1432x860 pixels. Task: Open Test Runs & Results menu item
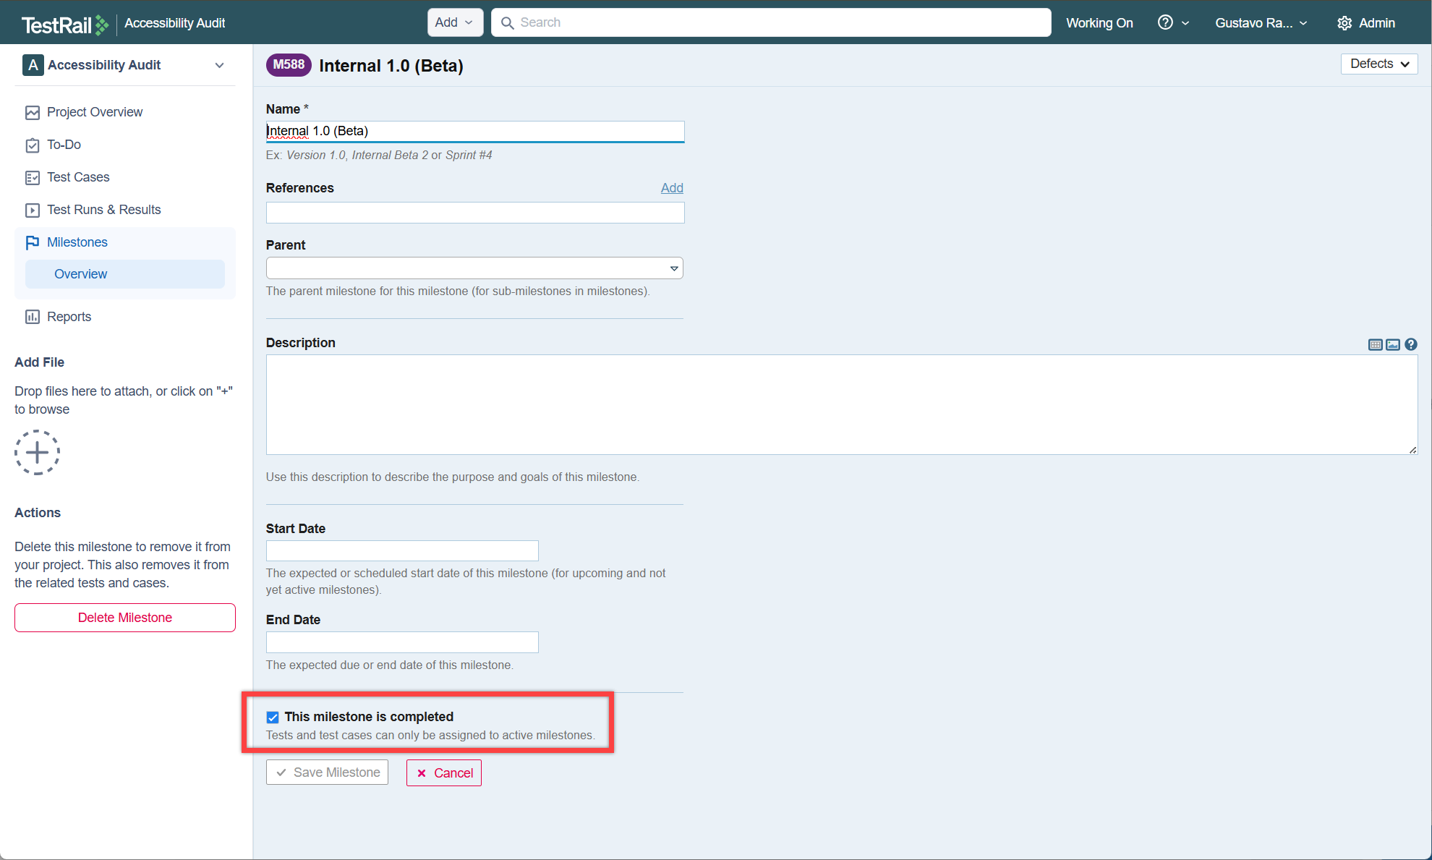[103, 210]
